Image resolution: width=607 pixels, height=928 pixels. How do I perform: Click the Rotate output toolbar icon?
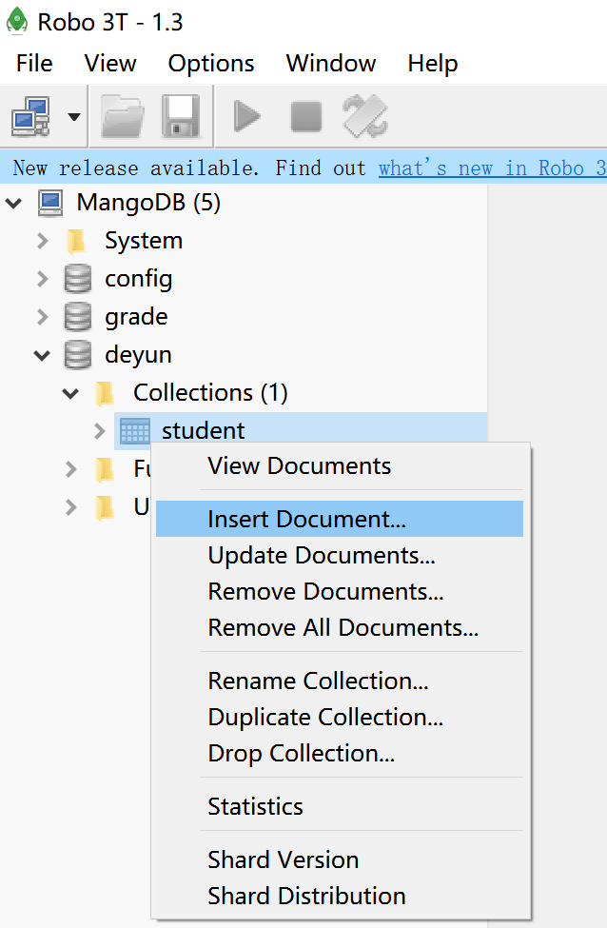pyautogui.click(x=365, y=116)
